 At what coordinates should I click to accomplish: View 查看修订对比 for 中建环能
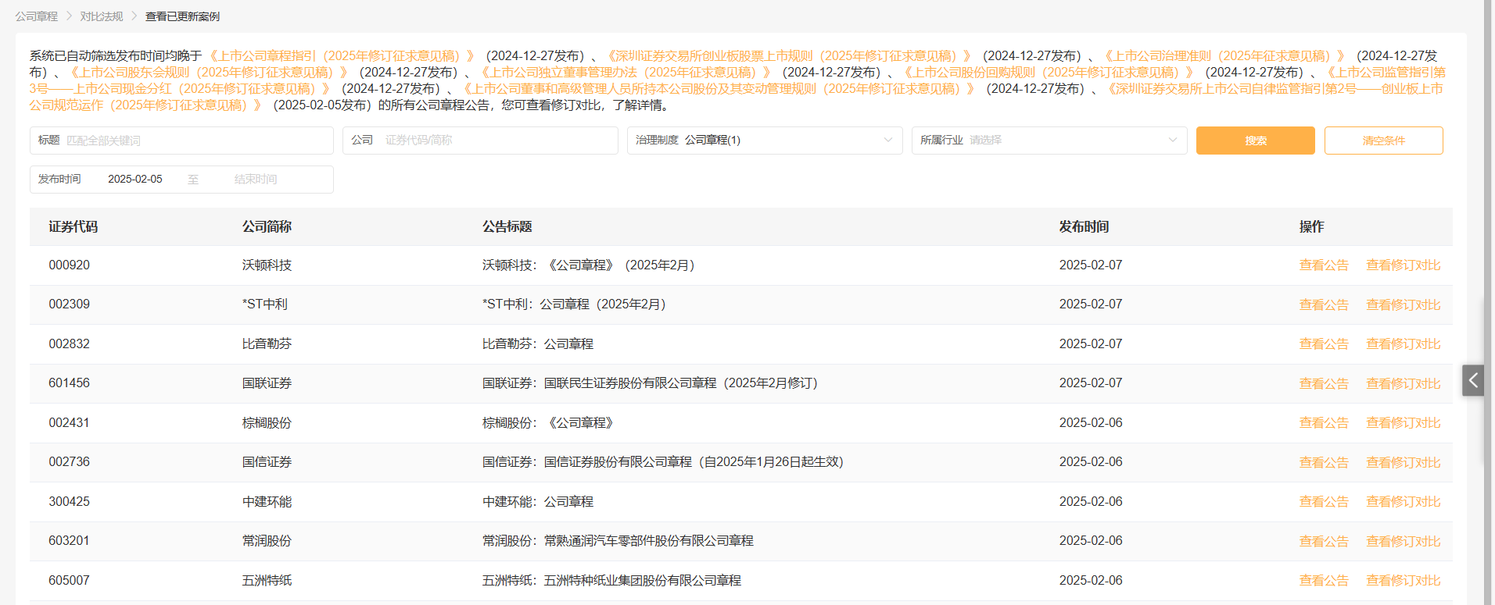point(1403,502)
